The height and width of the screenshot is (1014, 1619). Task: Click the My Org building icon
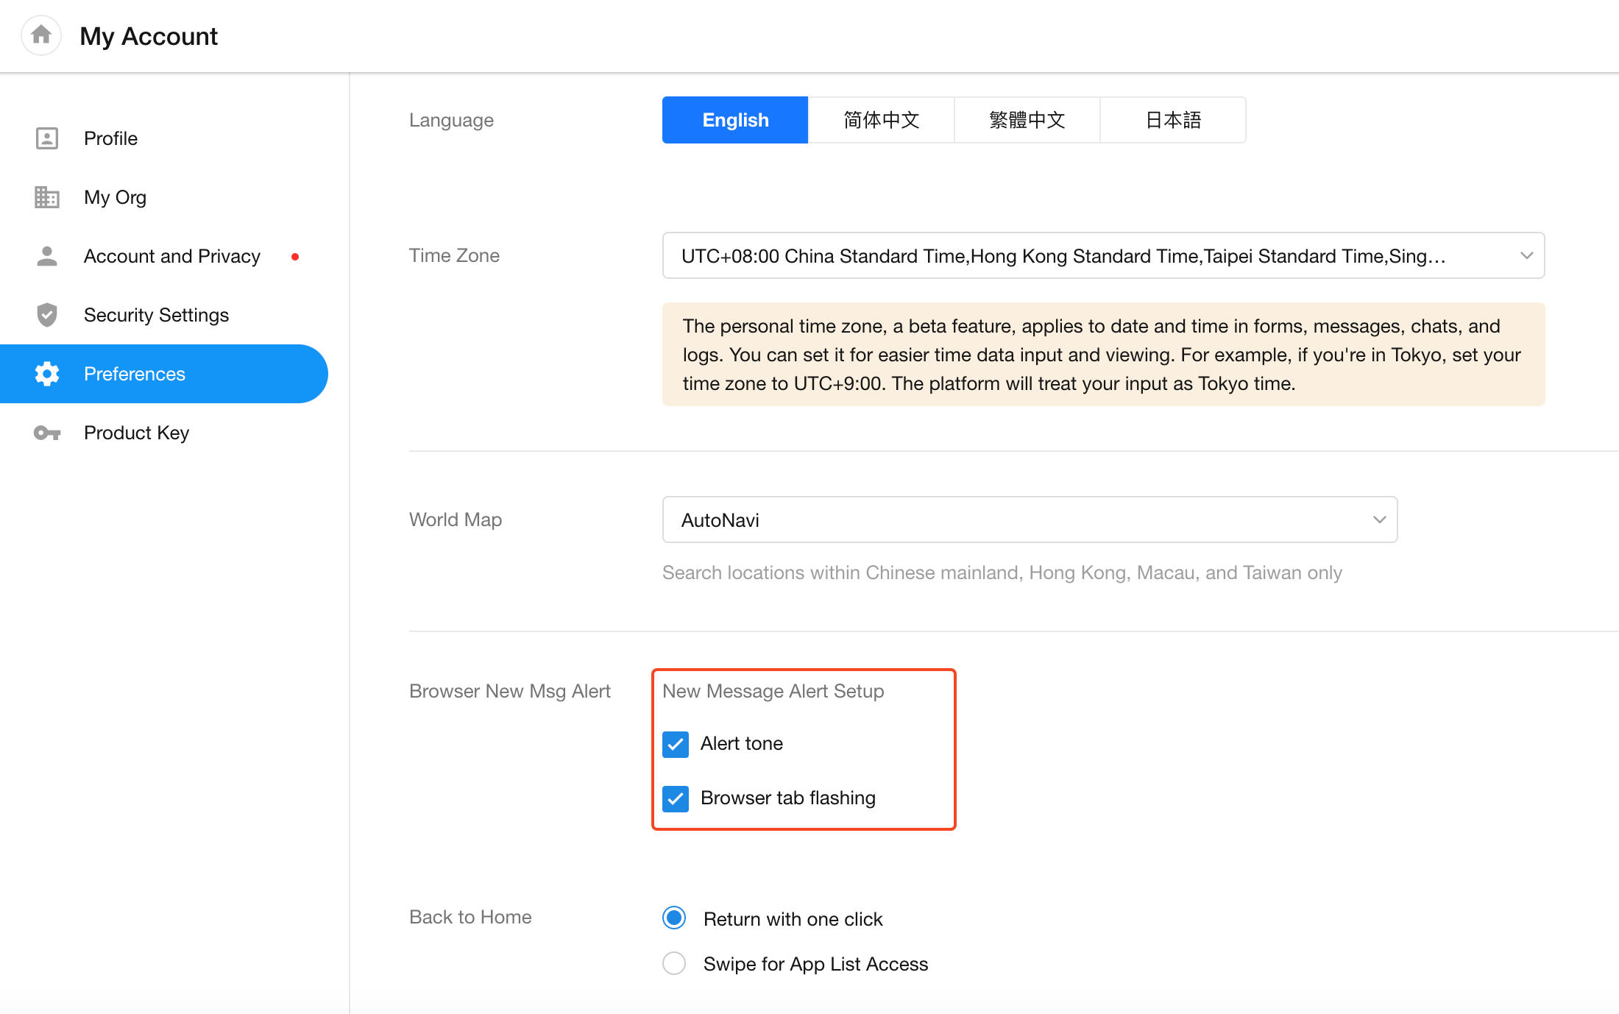click(x=47, y=197)
